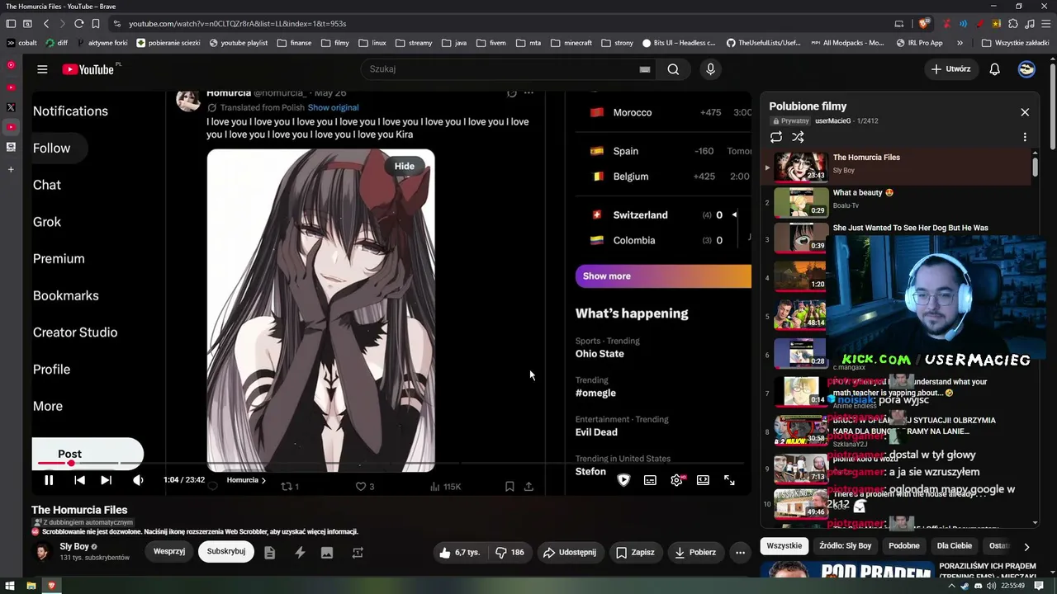Toggle playlist shuffle
Viewport: 1057px width, 594px height.
click(x=798, y=137)
